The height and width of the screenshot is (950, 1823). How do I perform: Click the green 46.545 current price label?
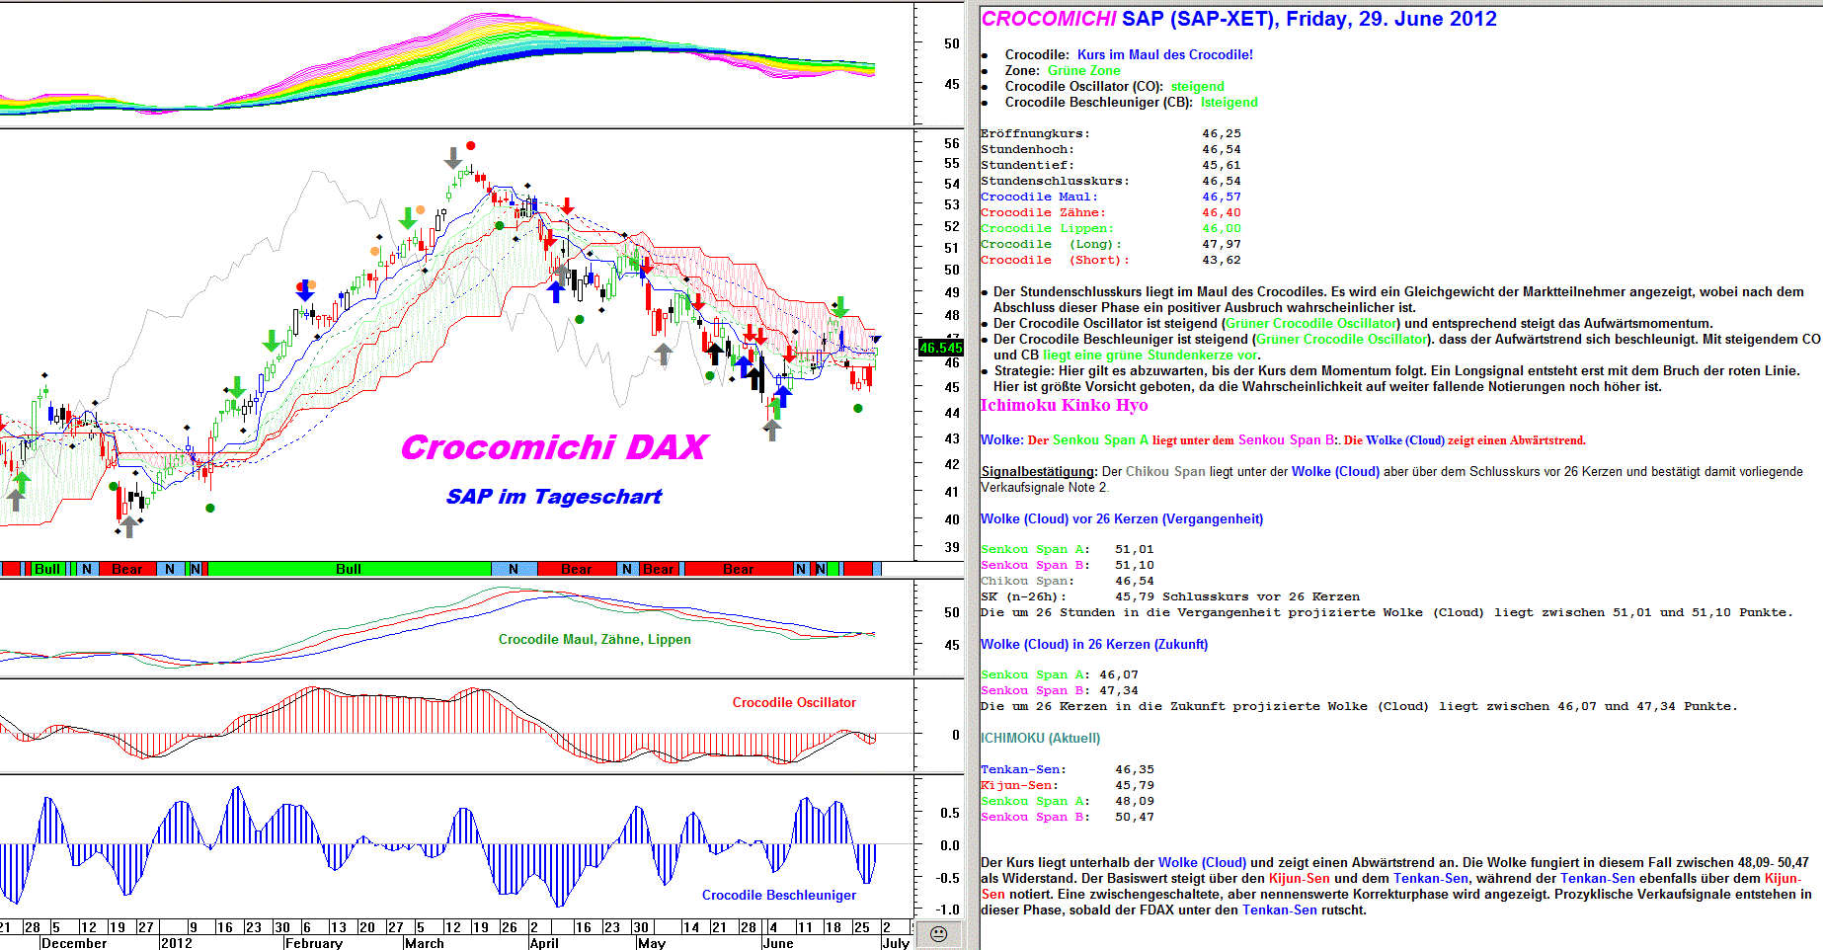[x=940, y=348]
